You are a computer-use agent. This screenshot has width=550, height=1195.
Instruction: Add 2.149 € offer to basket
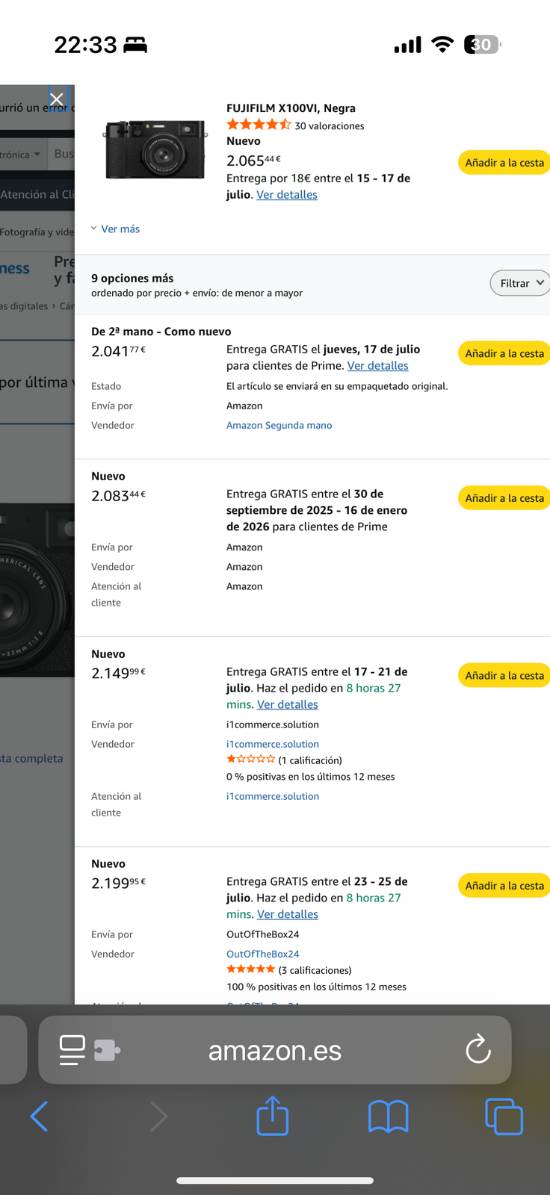pos(504,675)
